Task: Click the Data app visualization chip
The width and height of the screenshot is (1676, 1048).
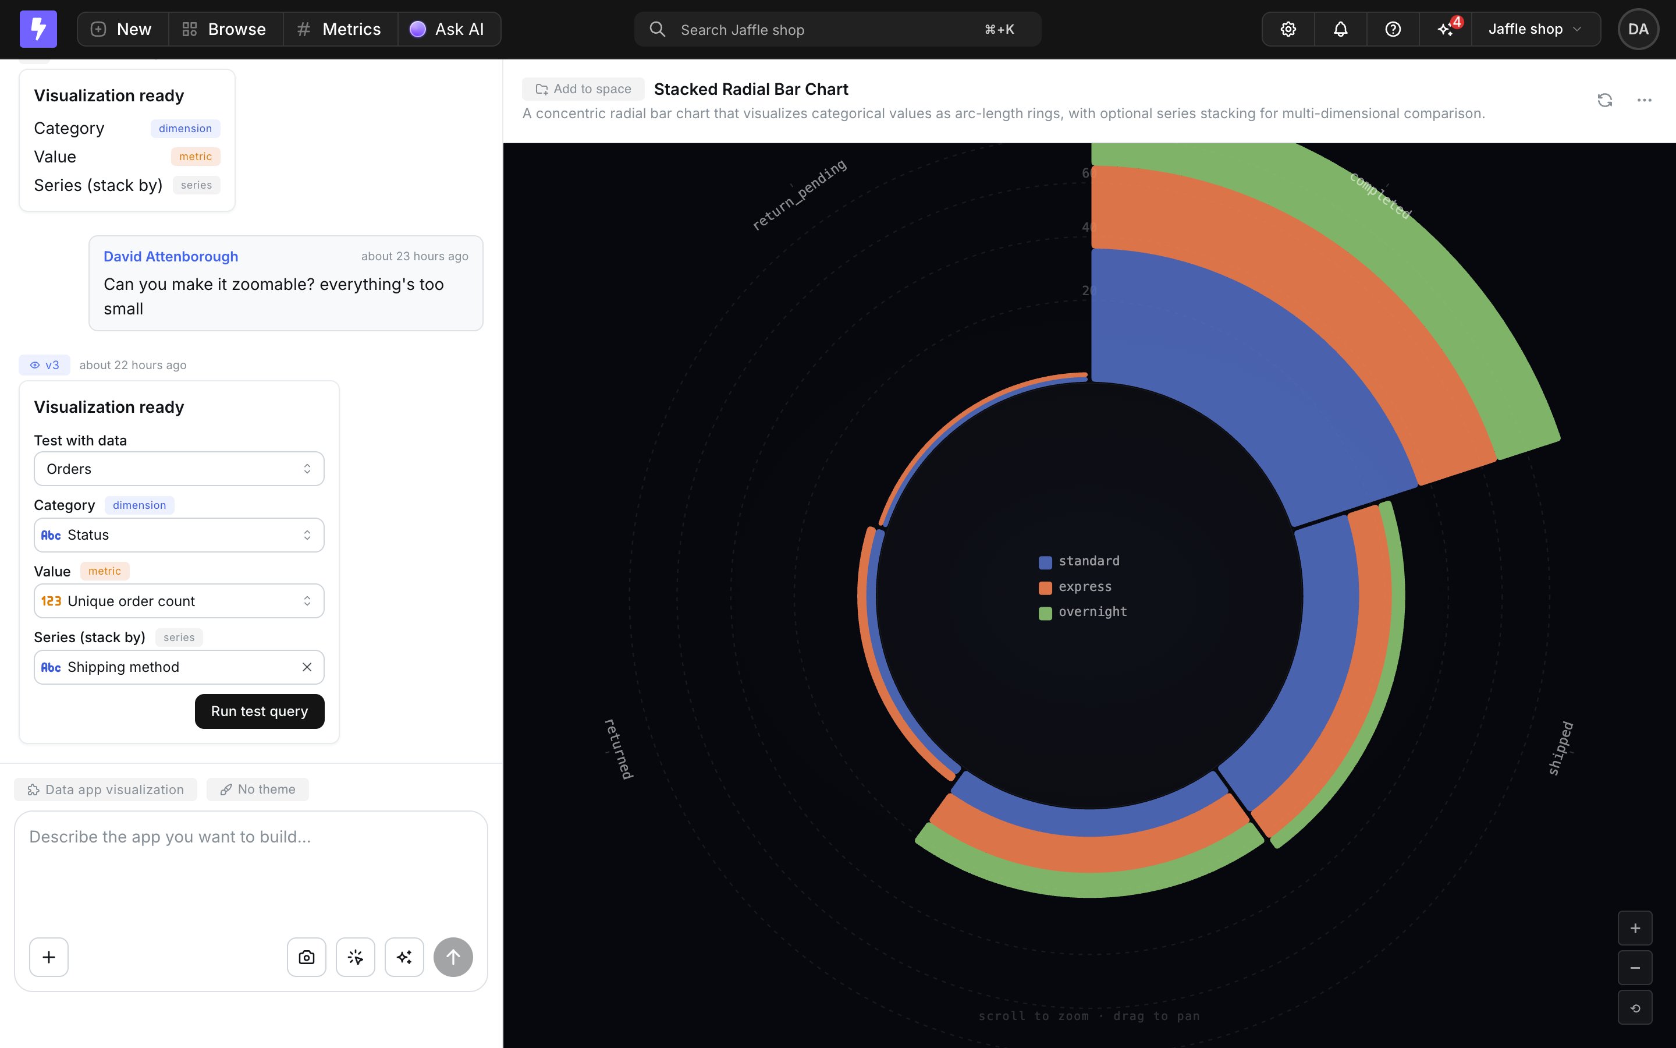Action: (106, 789)
